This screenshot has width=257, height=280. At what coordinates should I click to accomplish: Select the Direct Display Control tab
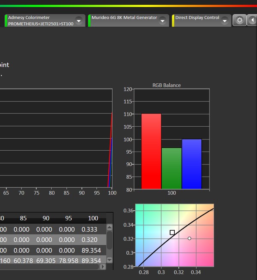click(201, 21)
